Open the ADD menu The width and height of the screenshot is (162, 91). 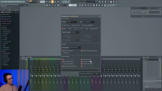point(6,2)
